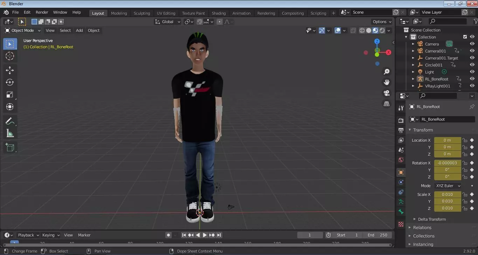The image size is (478, 255).
Task: Select the Move tool
Action: (10, 70)
